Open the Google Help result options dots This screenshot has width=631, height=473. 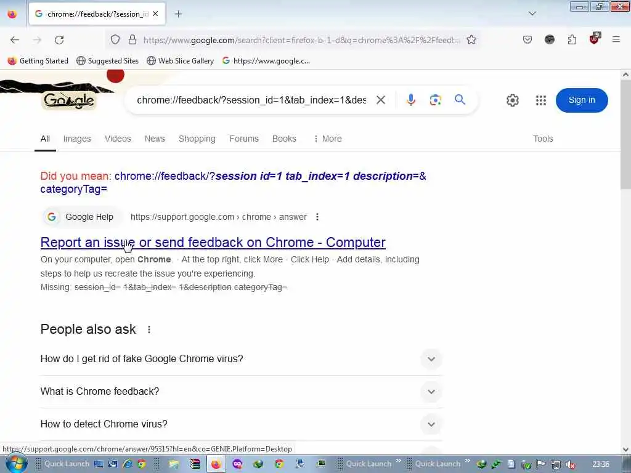click(317, 217)
